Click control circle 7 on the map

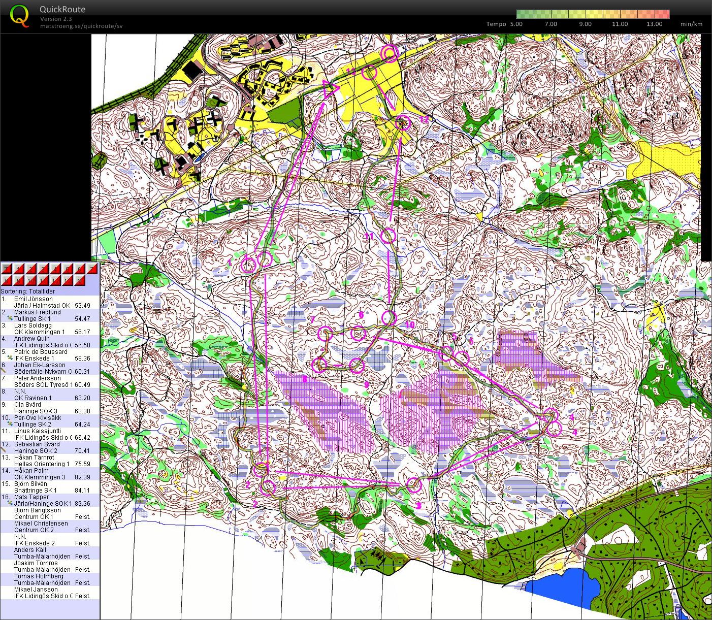pyautogui.click(x=325, y=334)
